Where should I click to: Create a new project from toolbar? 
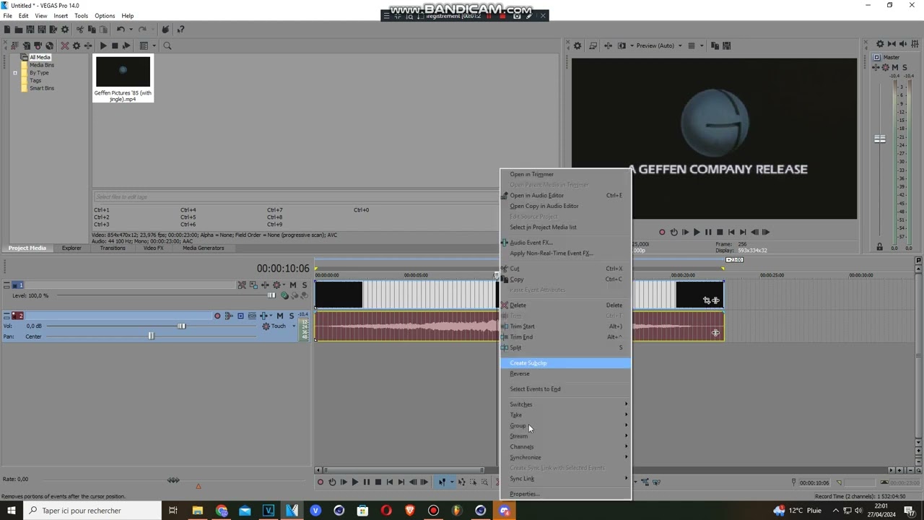(7, 30)
